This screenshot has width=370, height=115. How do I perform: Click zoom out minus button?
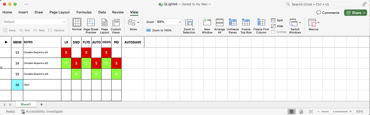319,112
